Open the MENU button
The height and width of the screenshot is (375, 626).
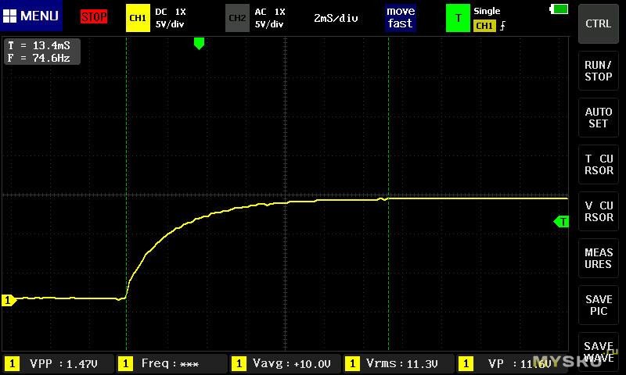tap(32, 16)
